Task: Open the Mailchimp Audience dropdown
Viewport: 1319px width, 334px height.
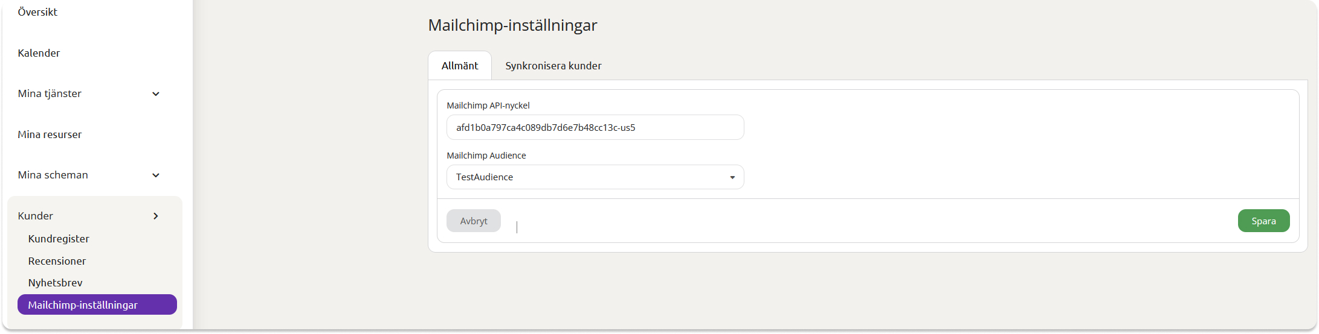Action: pos(595,177)
